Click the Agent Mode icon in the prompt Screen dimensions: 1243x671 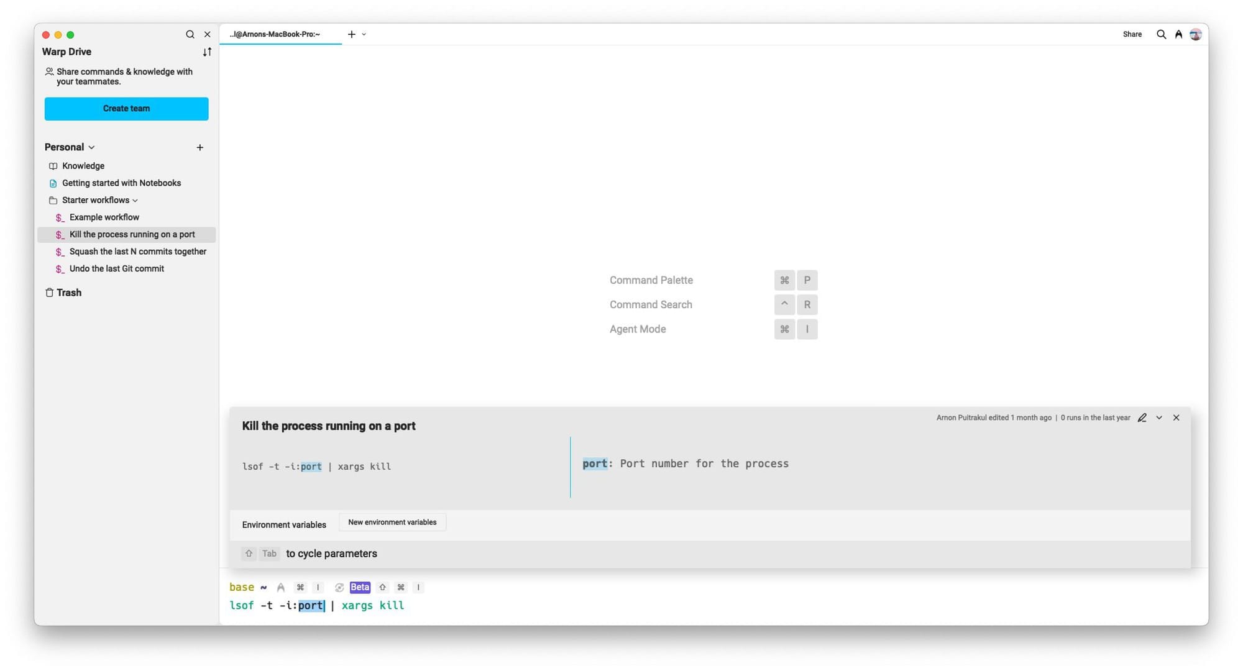(x=281, y=588)
